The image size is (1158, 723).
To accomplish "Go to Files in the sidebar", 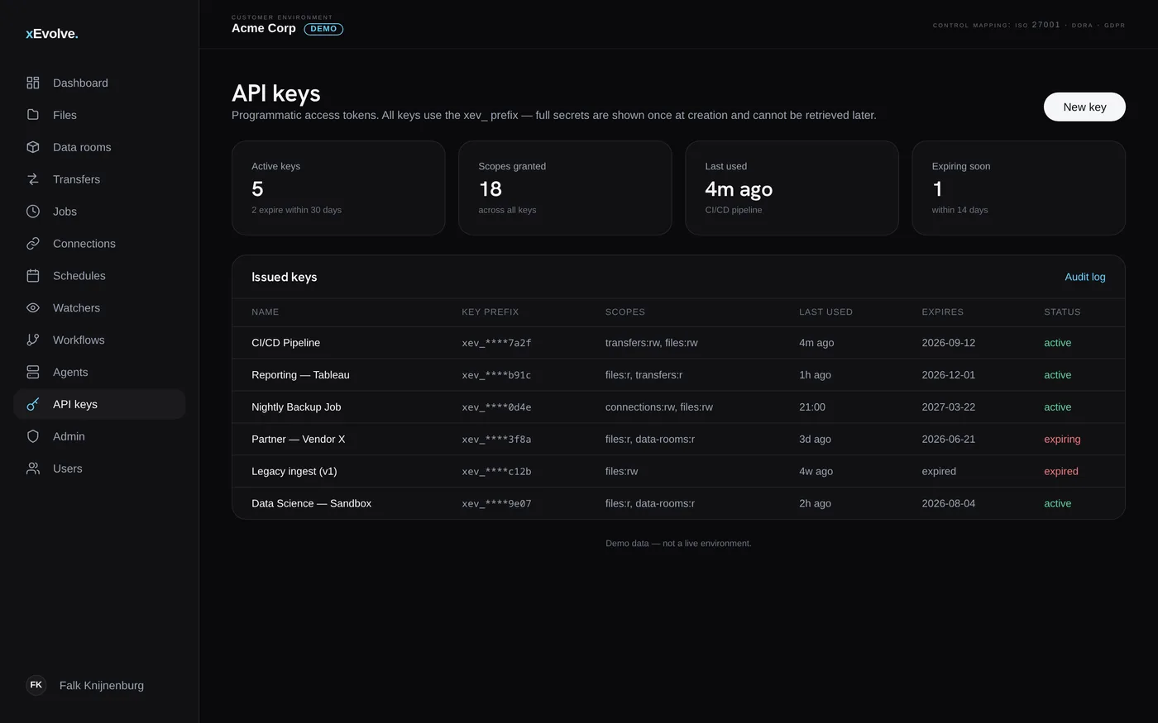I will point(99,115).
